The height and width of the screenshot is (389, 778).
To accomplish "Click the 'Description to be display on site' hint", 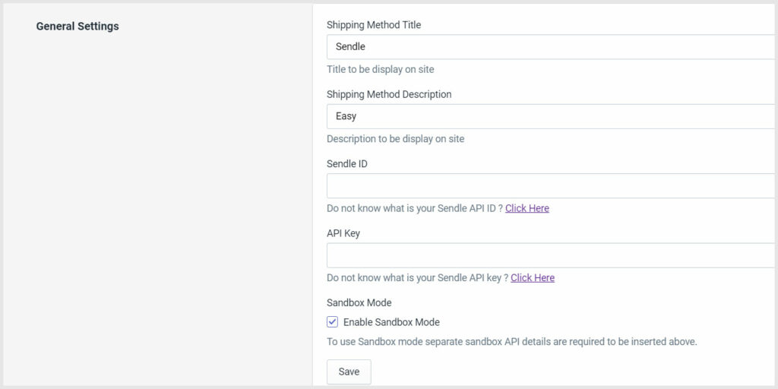I will click(395, 139).
